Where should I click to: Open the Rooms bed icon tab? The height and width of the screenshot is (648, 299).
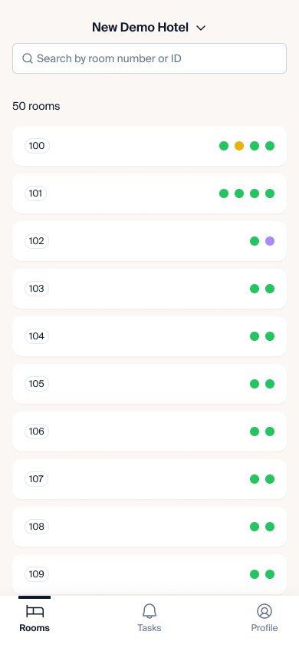[x=34, y=611]
